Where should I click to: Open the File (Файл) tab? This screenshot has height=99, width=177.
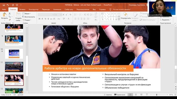pos(4,9)
